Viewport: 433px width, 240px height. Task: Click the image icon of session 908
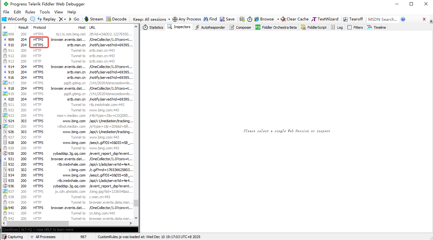click(5, 34)
